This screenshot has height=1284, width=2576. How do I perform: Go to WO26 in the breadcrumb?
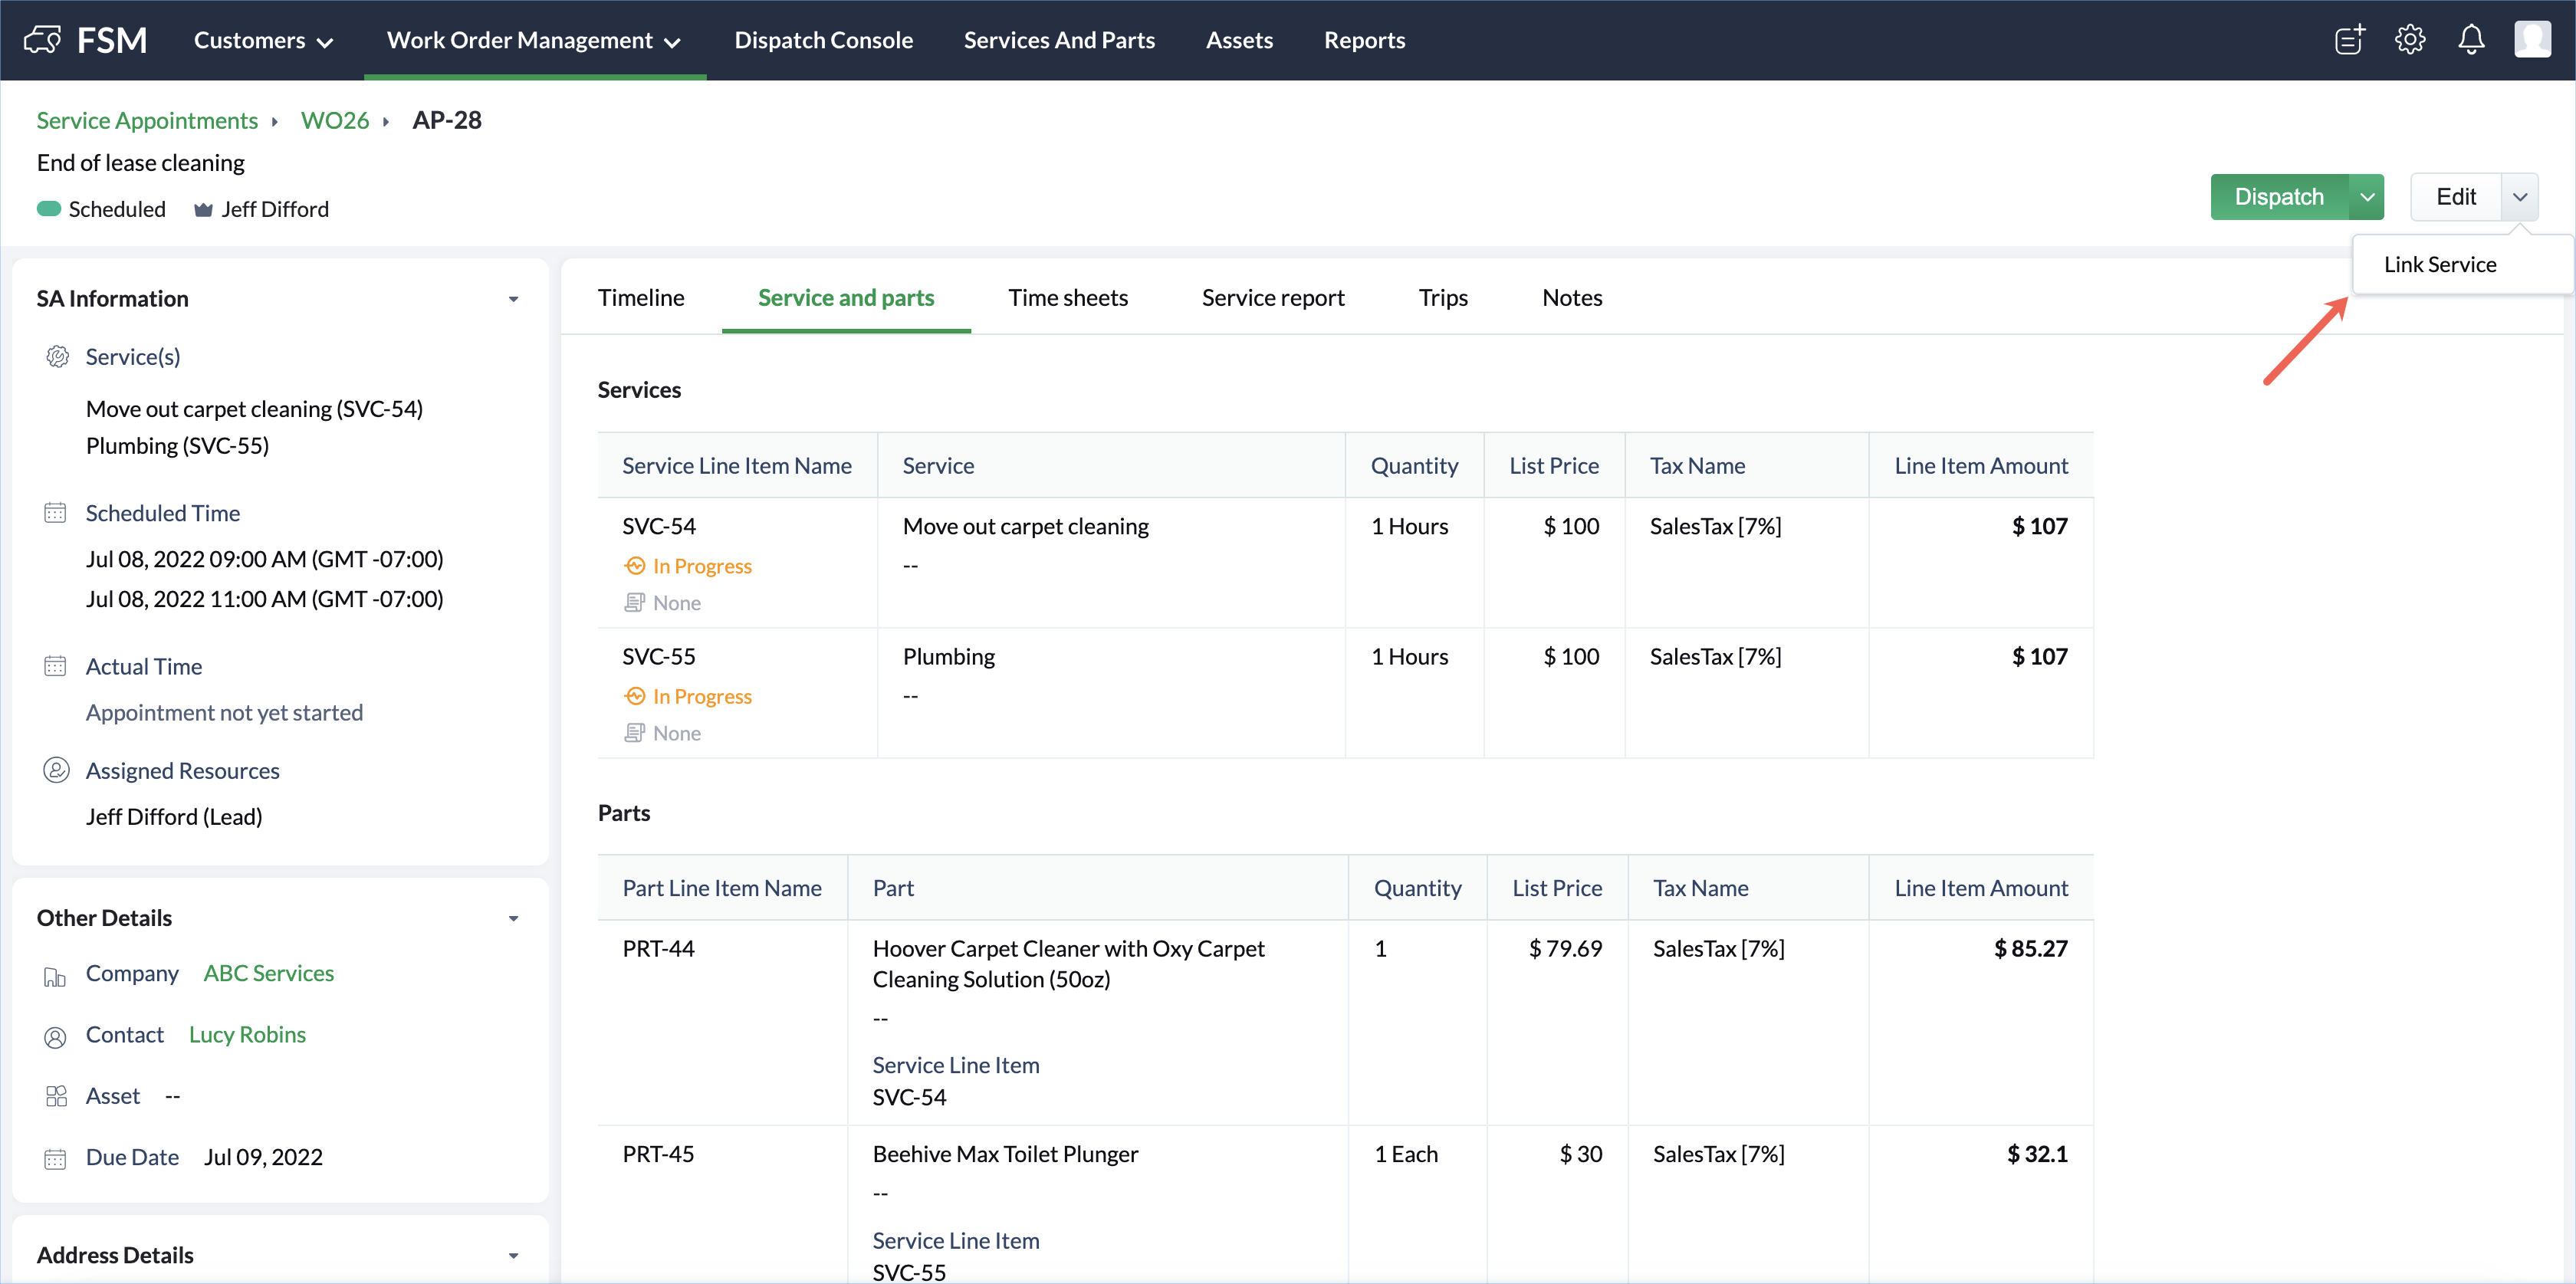(335, 121)
